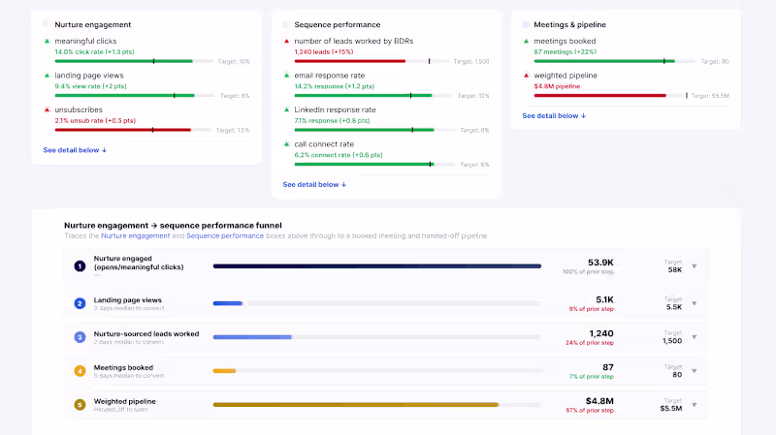776x435 pixels.
Task: Click the 5.1K funnel value
Action: (604, 299)
